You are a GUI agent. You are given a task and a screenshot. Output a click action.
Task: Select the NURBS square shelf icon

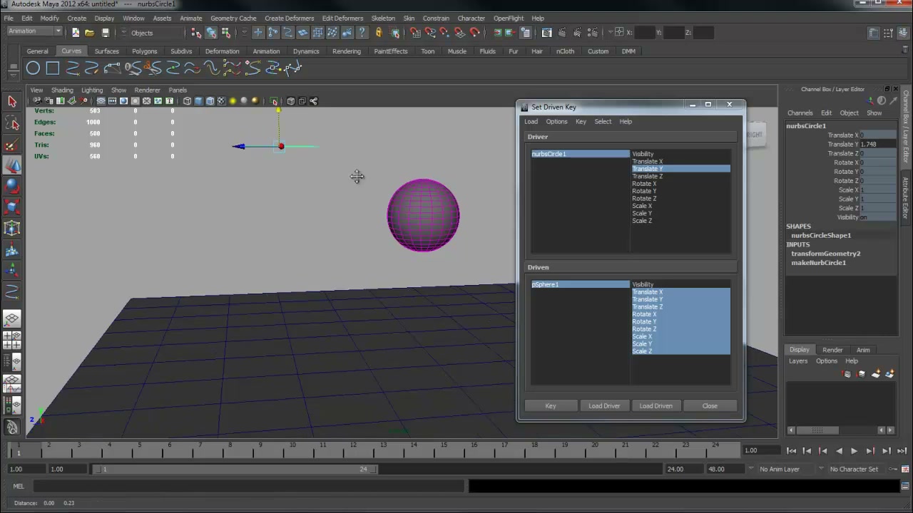[x=53, y=68]
